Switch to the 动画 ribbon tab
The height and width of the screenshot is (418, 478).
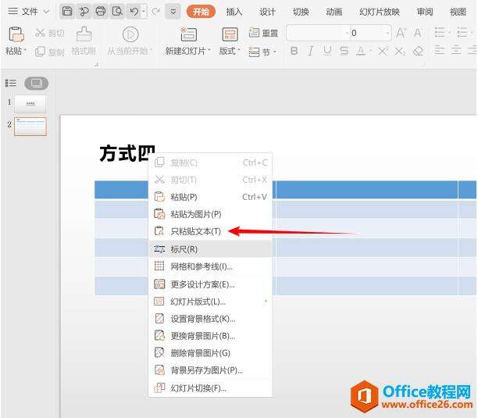[334, 12]
